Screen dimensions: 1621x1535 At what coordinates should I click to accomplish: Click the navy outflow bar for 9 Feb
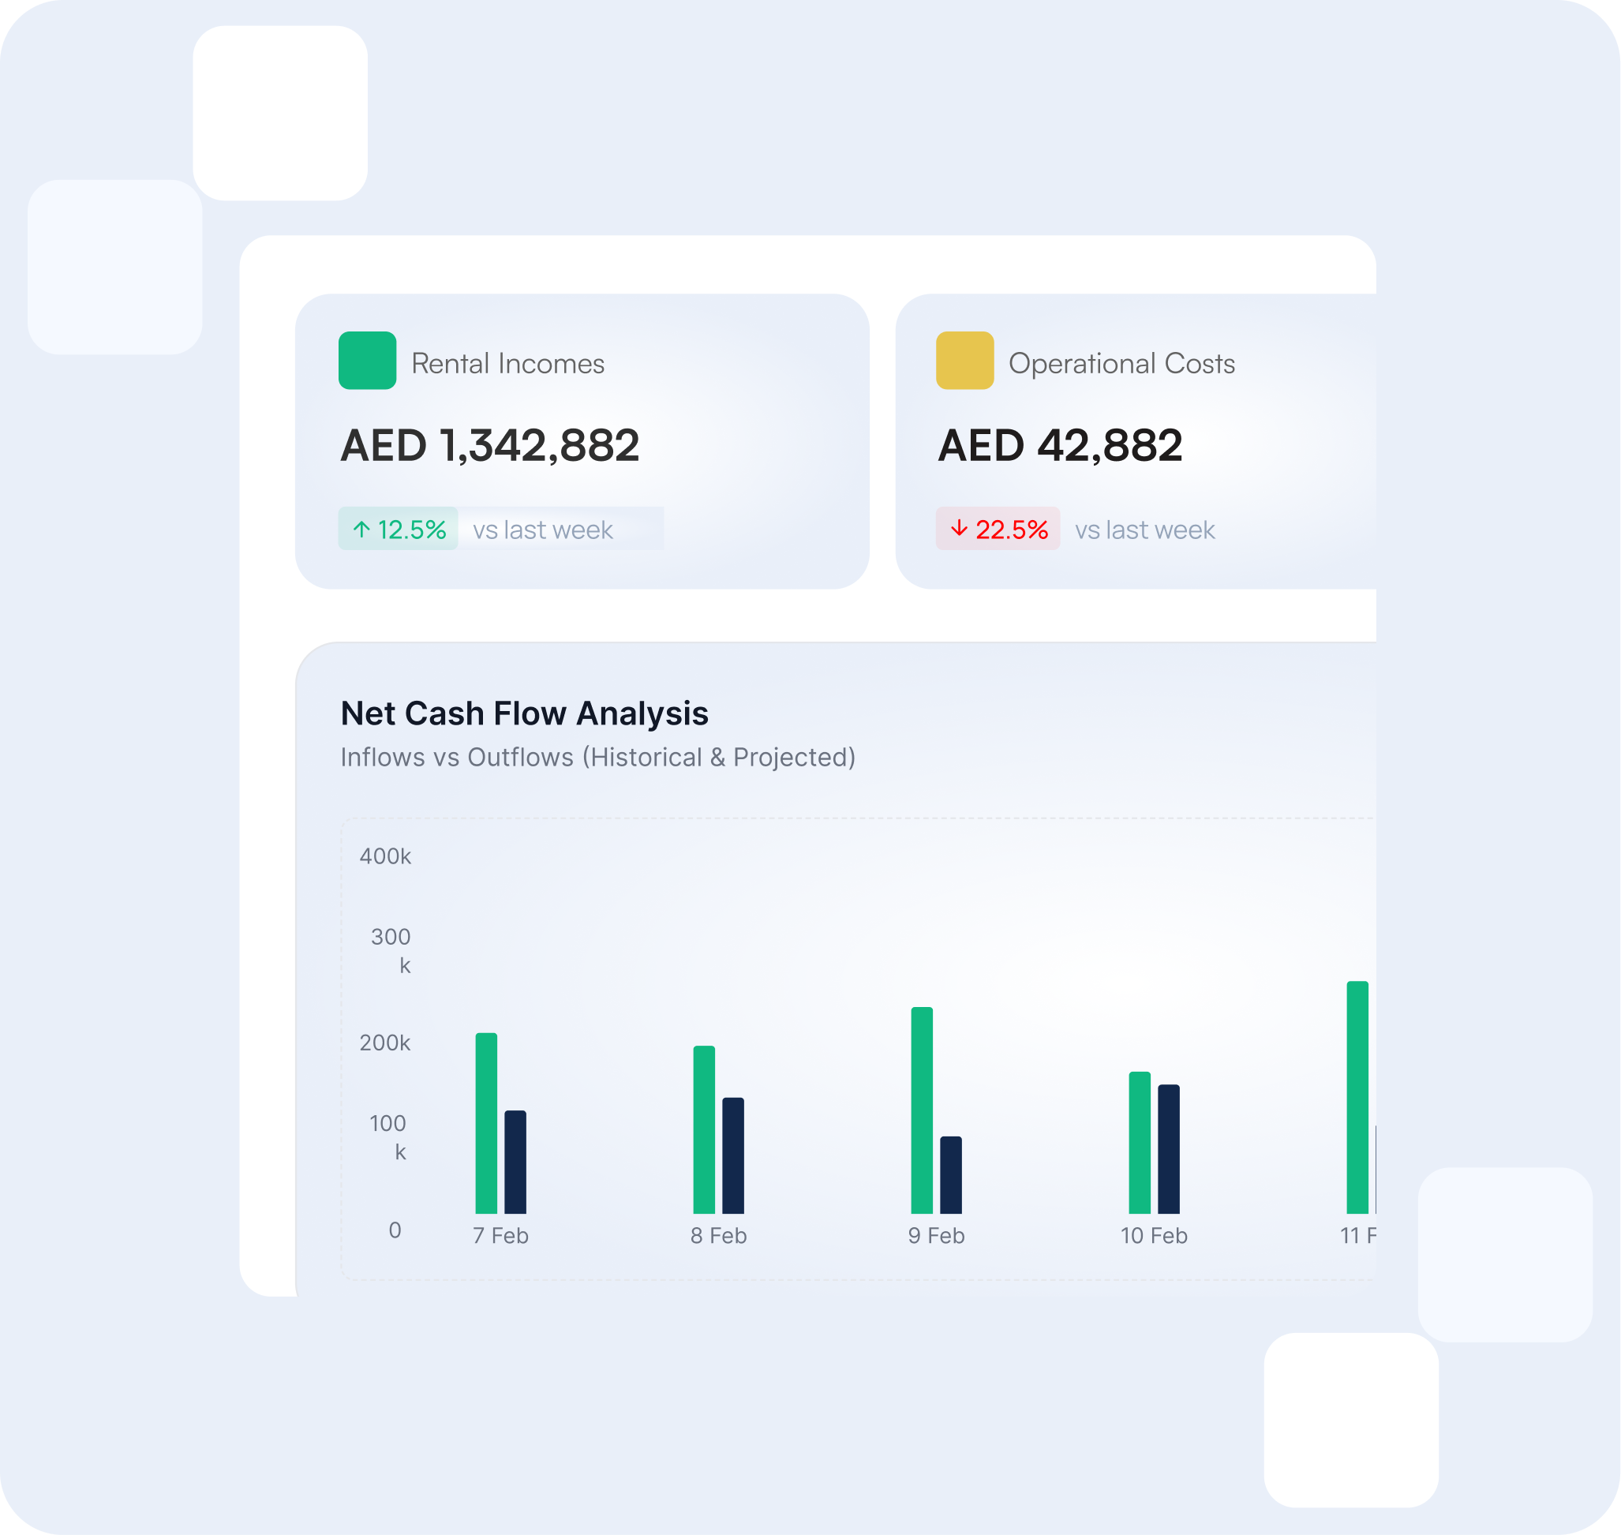(x=952, y=1175)
